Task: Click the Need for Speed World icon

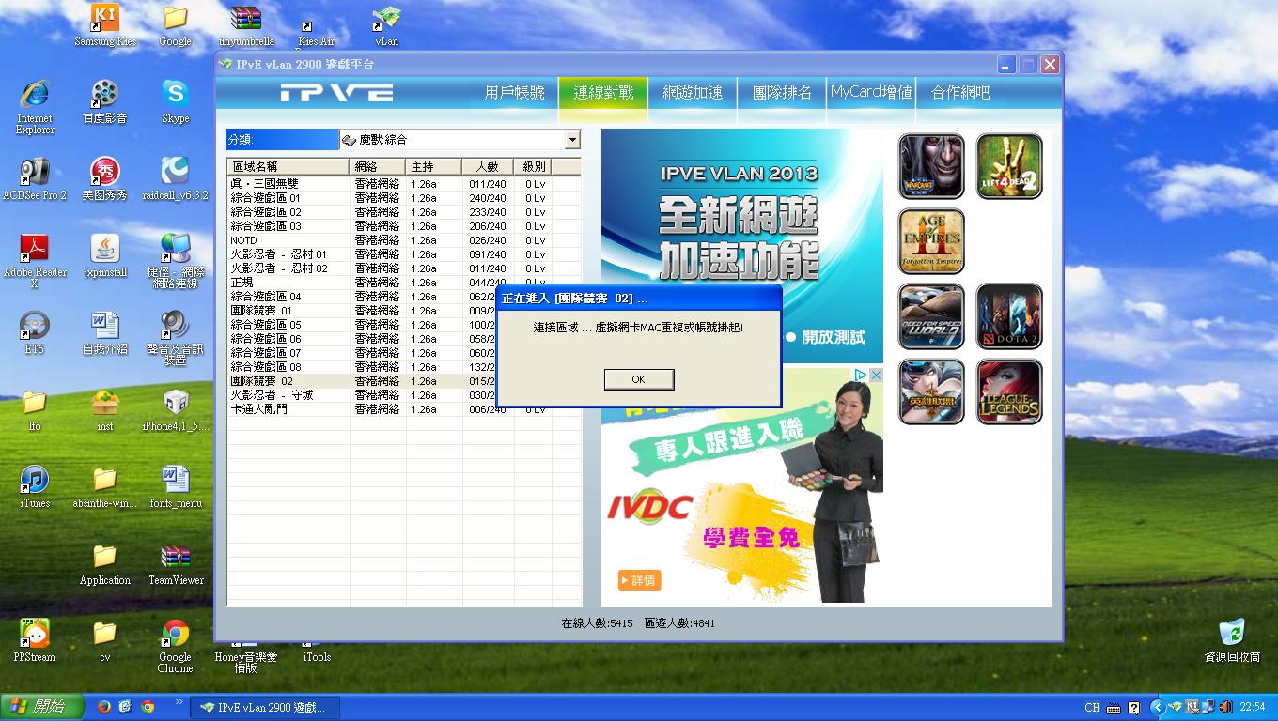Action: coord(930,316)
